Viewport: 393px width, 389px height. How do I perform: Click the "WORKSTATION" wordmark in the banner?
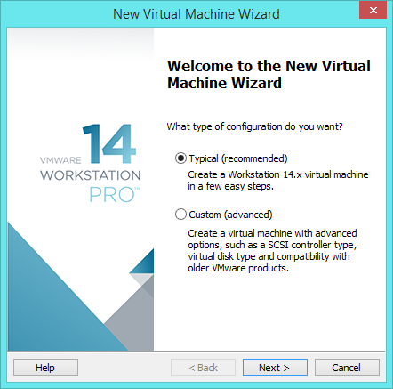pyautogui.click(x=91, y=175)
